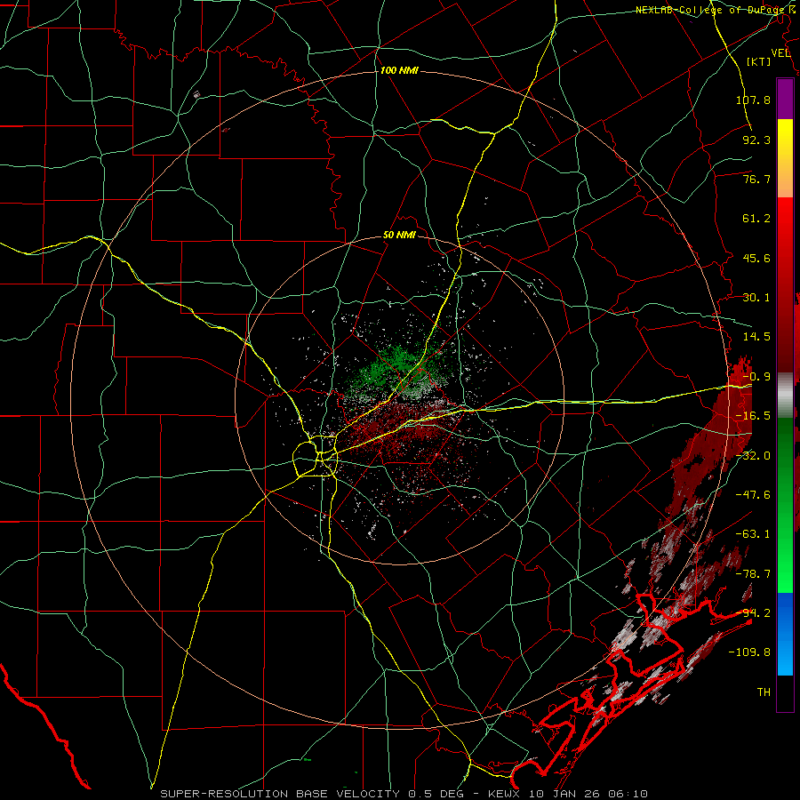Click the black TH segment of color bar

[785, 693]
